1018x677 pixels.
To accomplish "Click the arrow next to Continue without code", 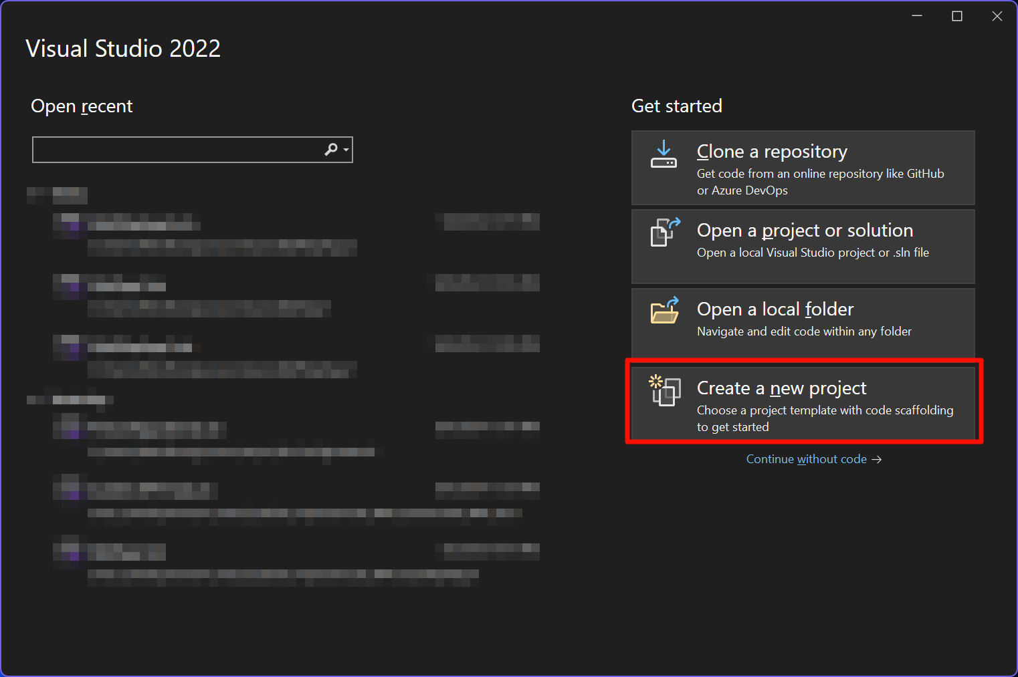I will pos(877,459).
